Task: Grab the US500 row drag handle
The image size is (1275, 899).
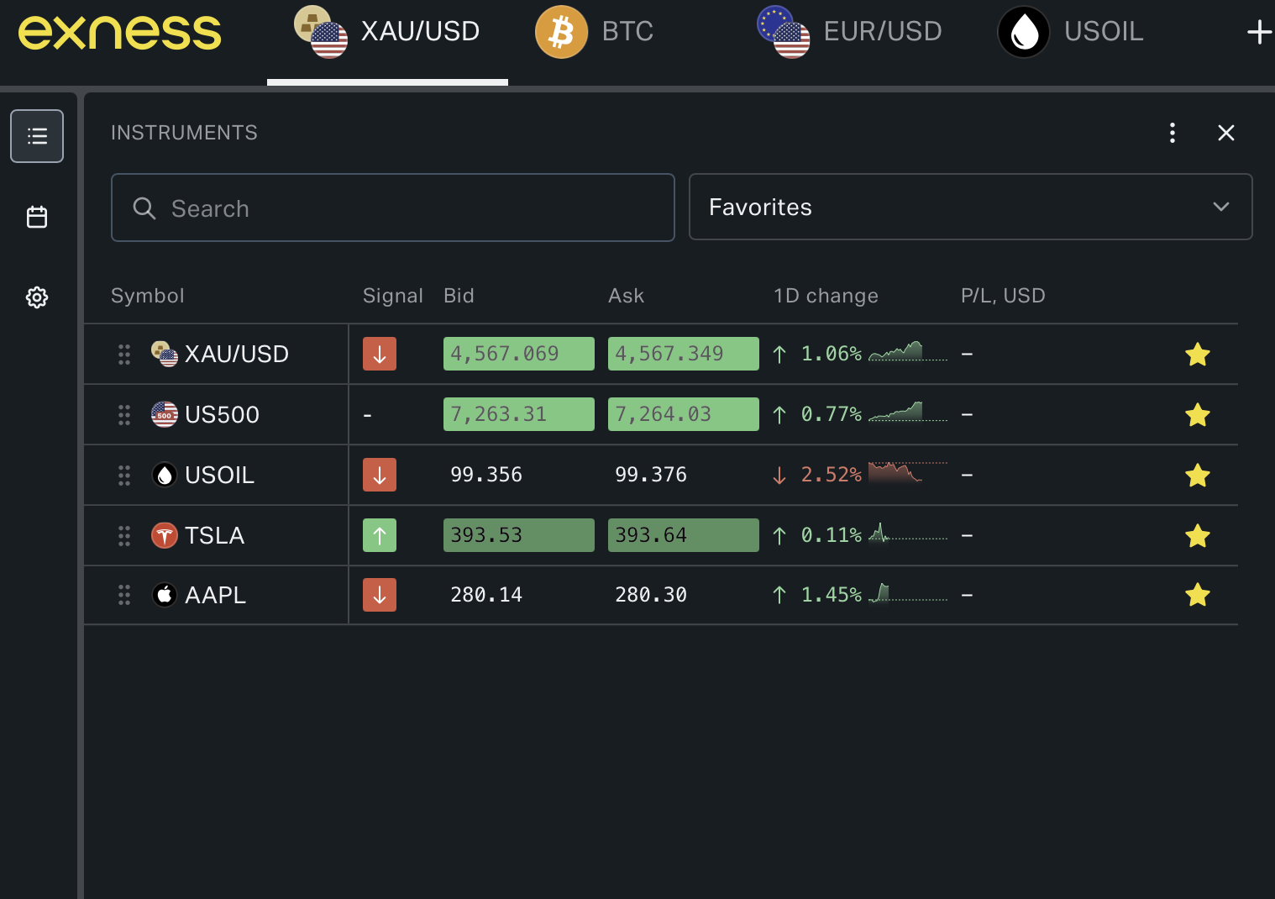Action: [124, 415]
